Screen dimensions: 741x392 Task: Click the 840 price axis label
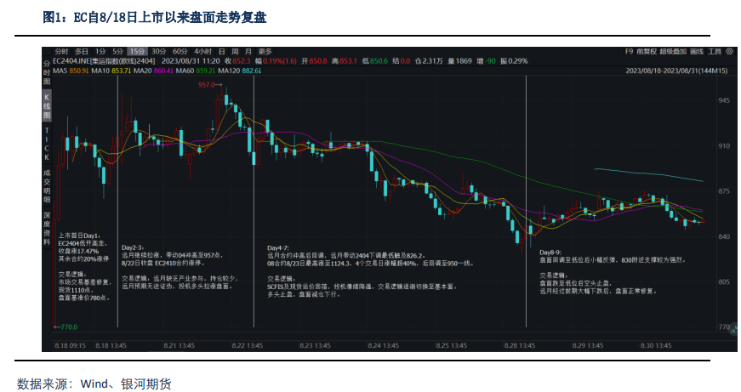(x=724, y=236)
